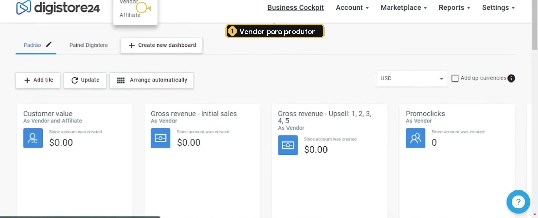The image size is (538, 218).
Task: Click the Update button
Action: pos(85,80)
